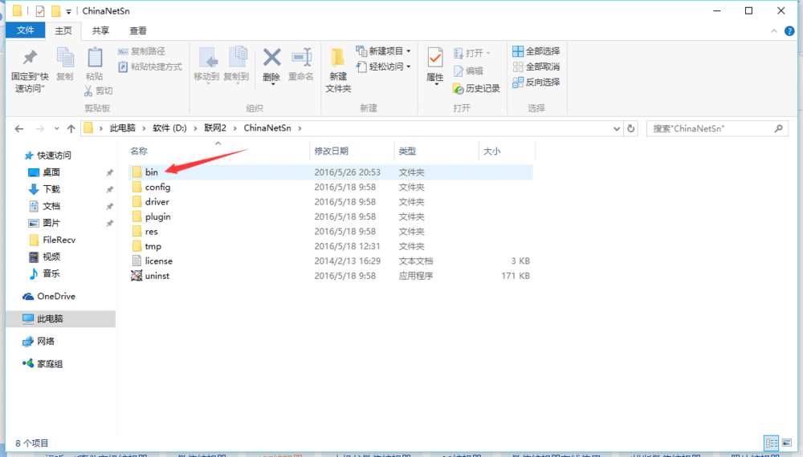The height and width of the screenshot is (457, 803).
Task: Open History (历史记录)
Action: [x=476, y=88]
